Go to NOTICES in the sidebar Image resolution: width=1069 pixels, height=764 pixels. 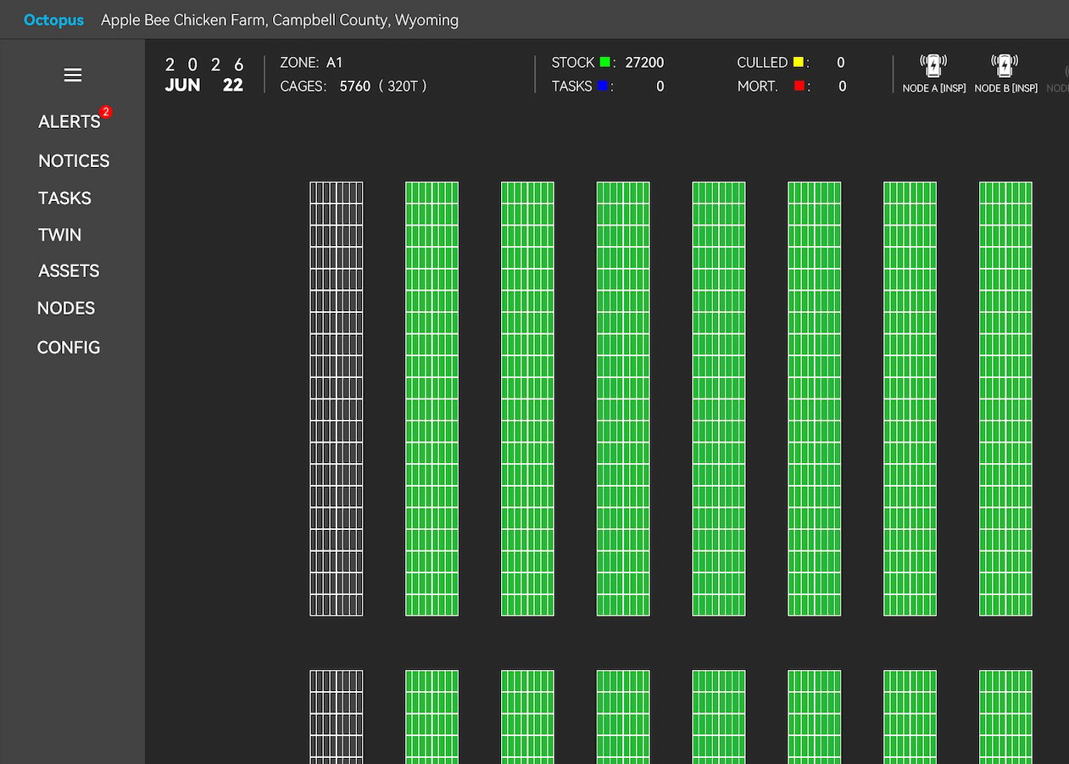[x=74, y=161]
